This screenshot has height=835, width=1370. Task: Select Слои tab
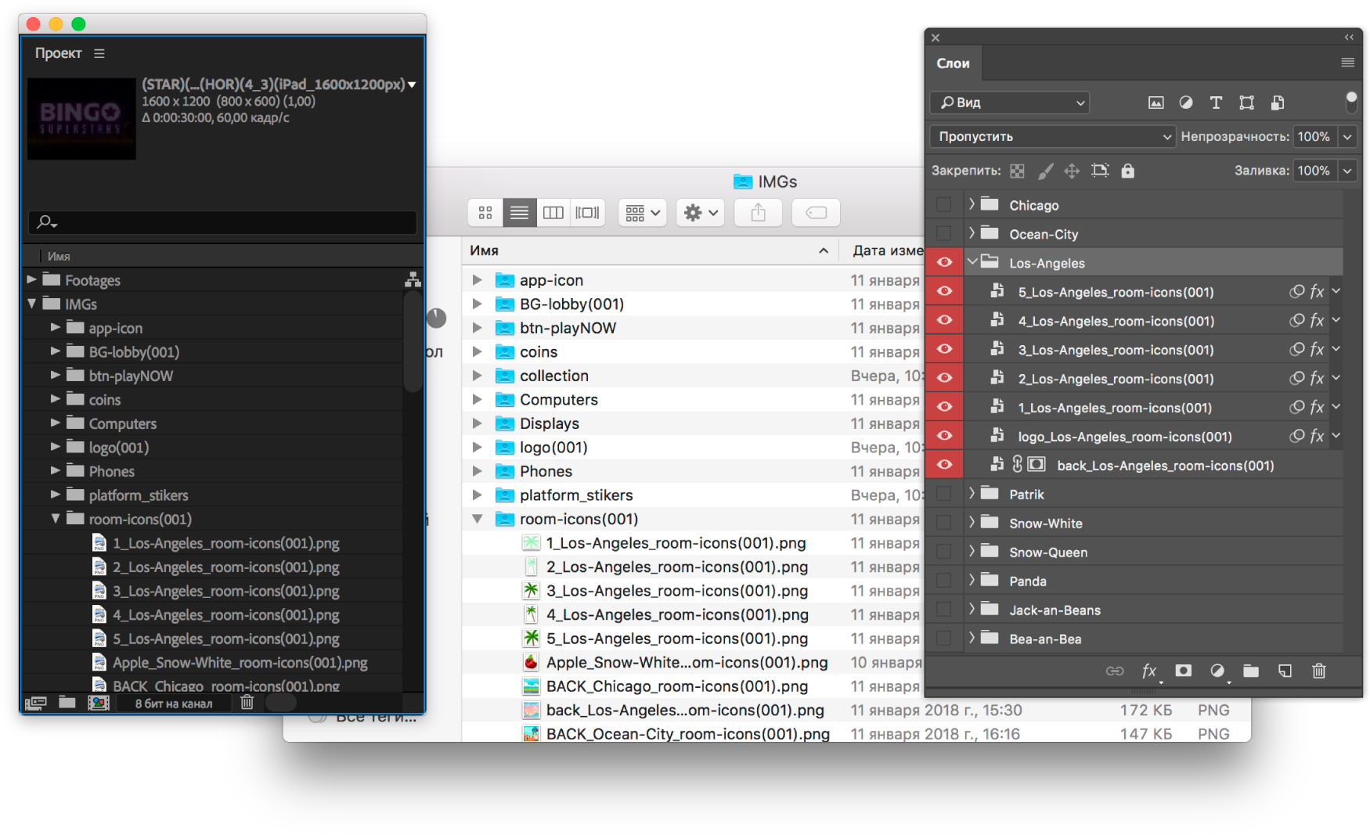point(954,63)
